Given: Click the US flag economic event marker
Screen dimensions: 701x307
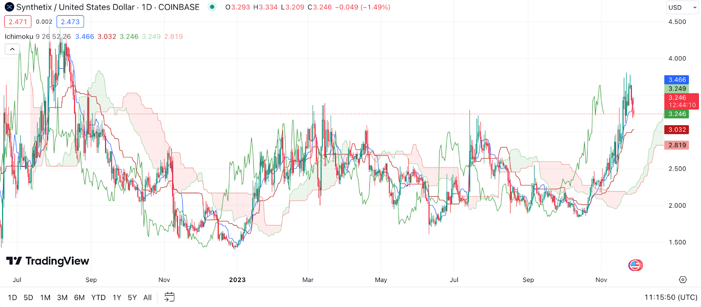Looking at the screenshot, I should click(x=635, y=265).
